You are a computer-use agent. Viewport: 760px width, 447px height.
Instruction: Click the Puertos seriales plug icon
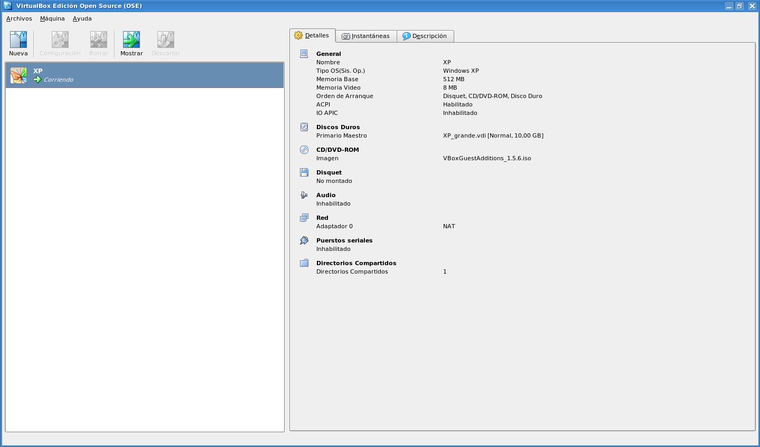point(304,240)
